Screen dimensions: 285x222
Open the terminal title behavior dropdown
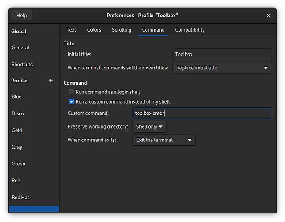pos(222,68)
